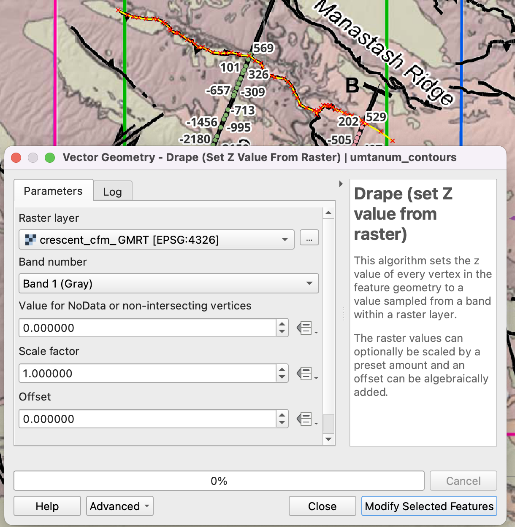
Task: Click into the Scale factor field
Action: (x=147, y=374)
